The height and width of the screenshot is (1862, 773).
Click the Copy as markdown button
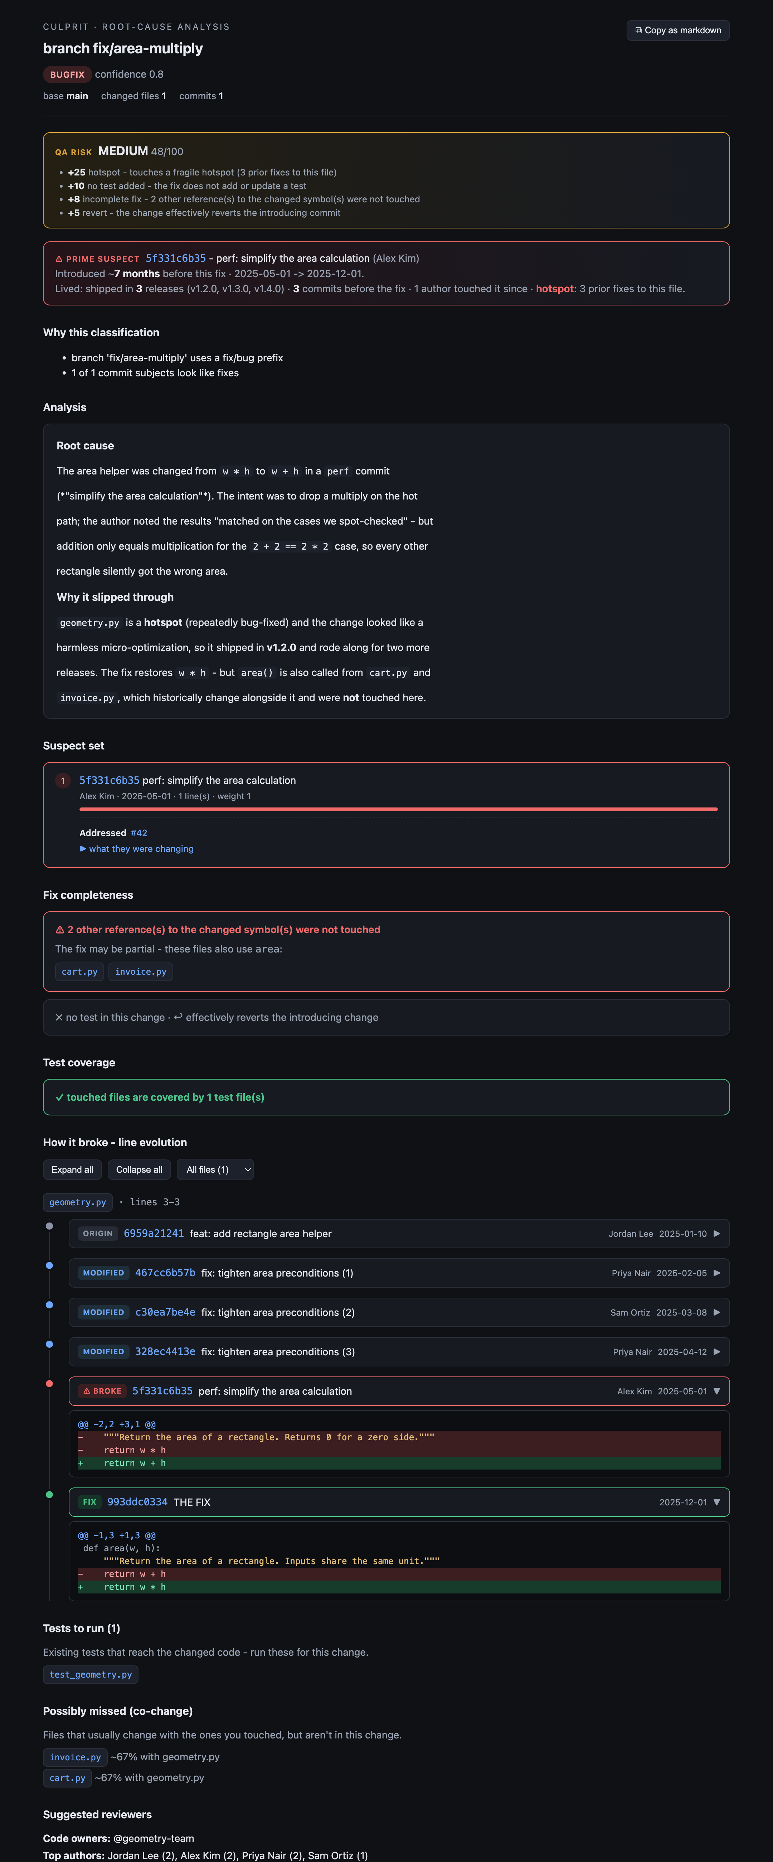tap(678, 30)
